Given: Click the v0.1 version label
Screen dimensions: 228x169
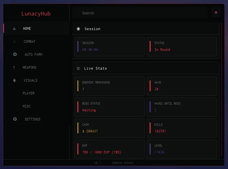Looking at the screenshot, I should pyautogui.click(x=97, y=163).
